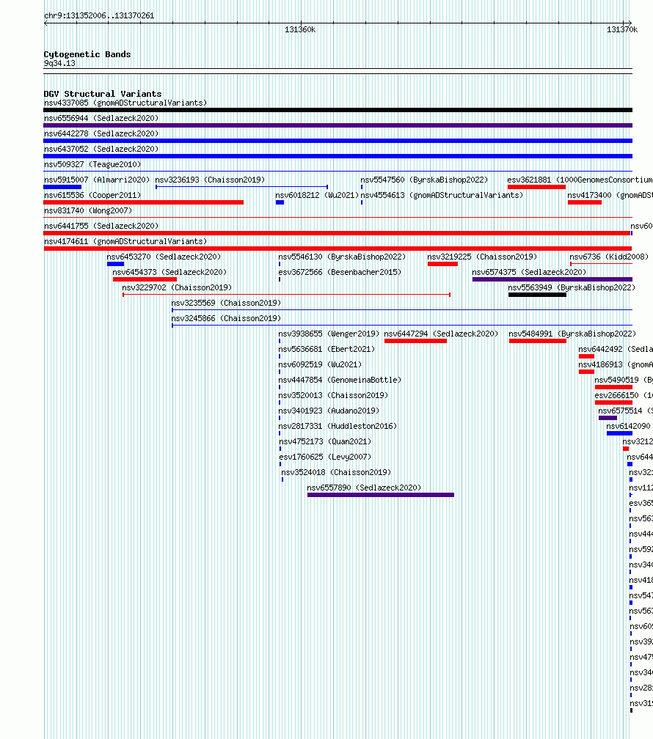Select the black bar under nsv5563949
This screenshot has height=739, width=653.
[x=537, y=295]
